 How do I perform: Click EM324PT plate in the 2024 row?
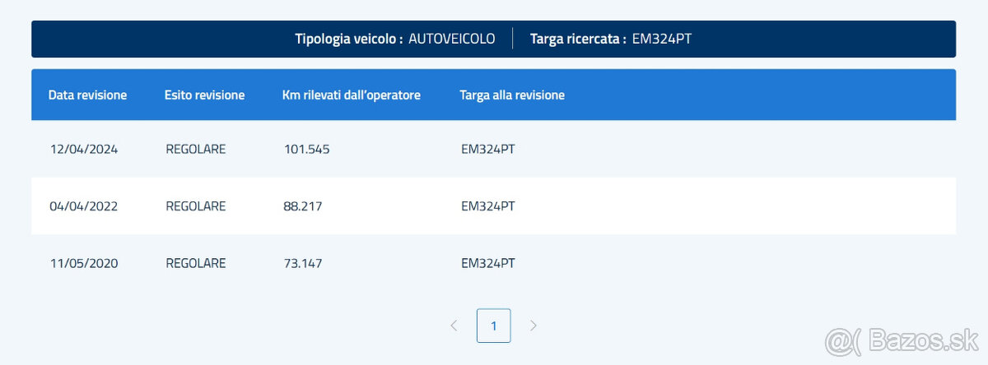[487, 150]
